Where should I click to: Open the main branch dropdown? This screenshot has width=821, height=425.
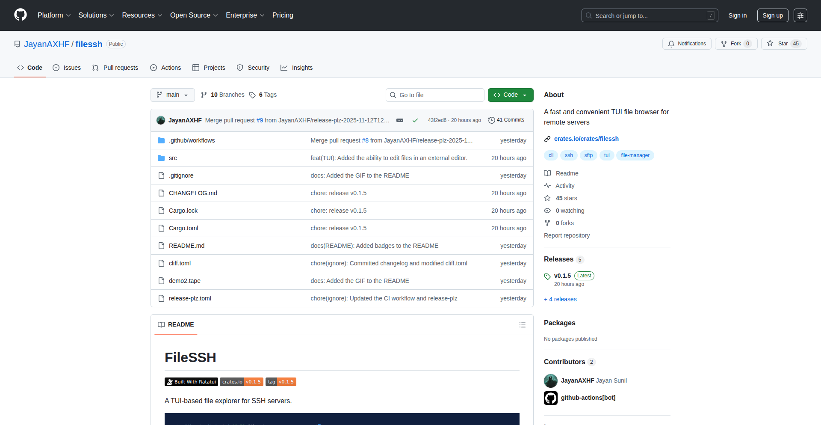pyautogui.click(x=172, y=95)
